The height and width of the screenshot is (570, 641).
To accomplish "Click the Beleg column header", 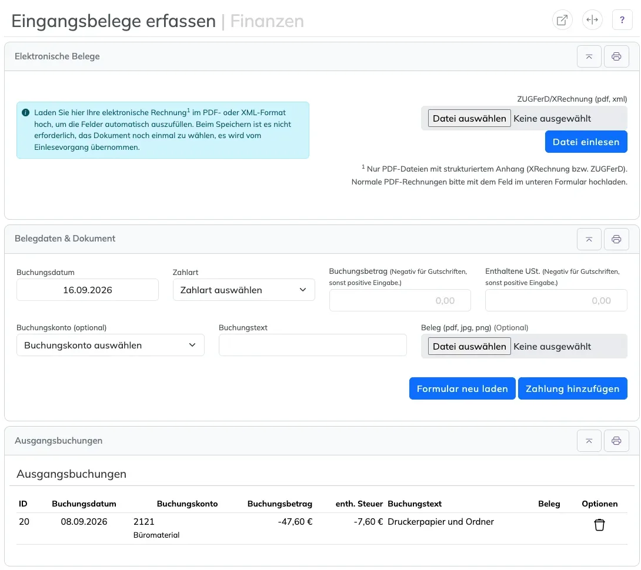I will coord(549,504).
